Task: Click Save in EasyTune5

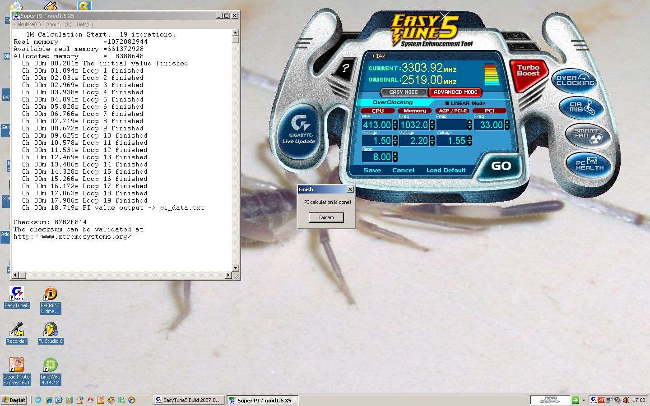Action: point(372,170)
